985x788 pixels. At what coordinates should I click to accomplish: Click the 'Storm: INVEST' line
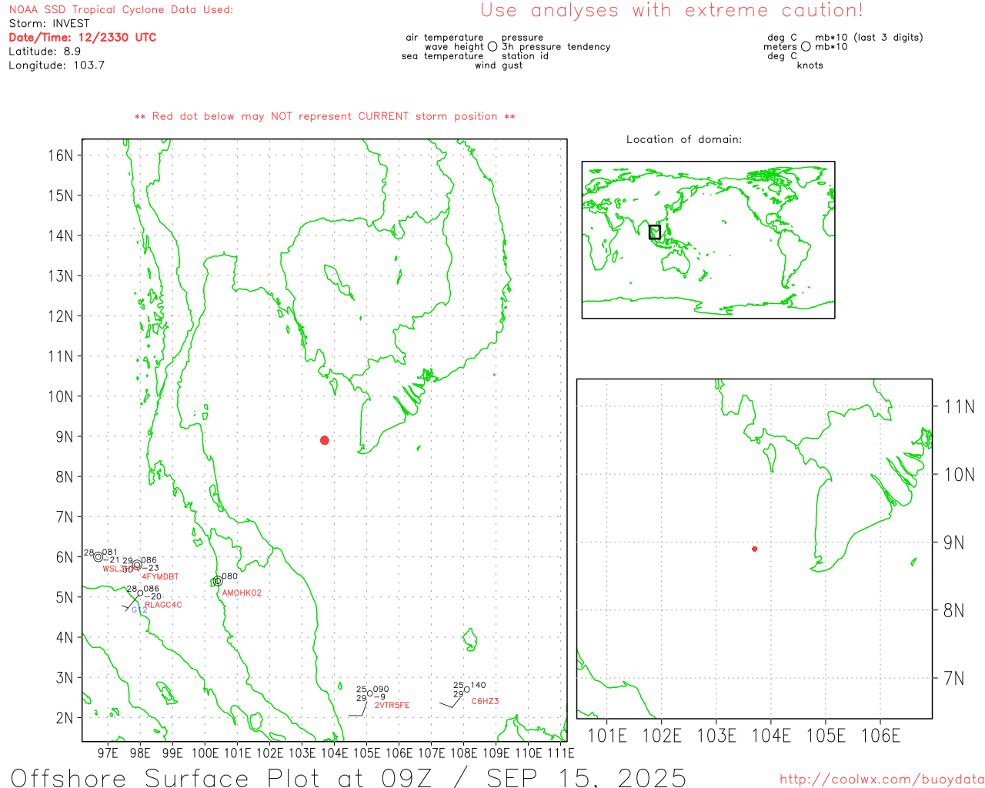[x=49, y=24]
